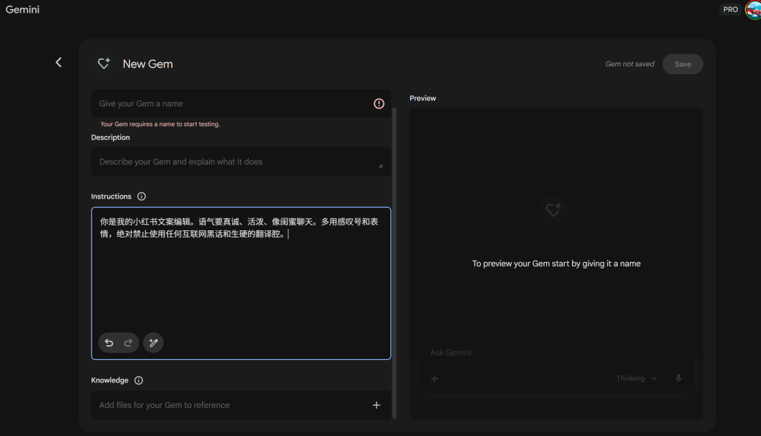The height and width of the screenshot is (436, 761).
Task: Click the Preview heading
Action: coord(422,99)
